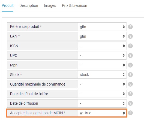
Task: Click help icon for Date de diffusion
Action: tap(130, 103)
